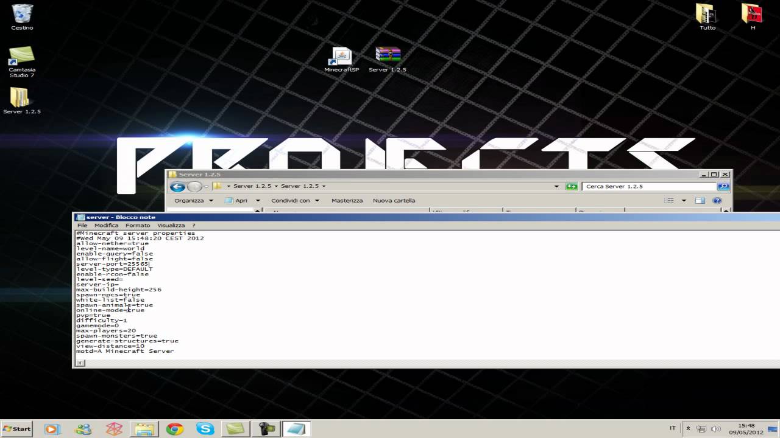Select the Tutto folder icon
The image size is (780, 438).
(x=707, y=16)
